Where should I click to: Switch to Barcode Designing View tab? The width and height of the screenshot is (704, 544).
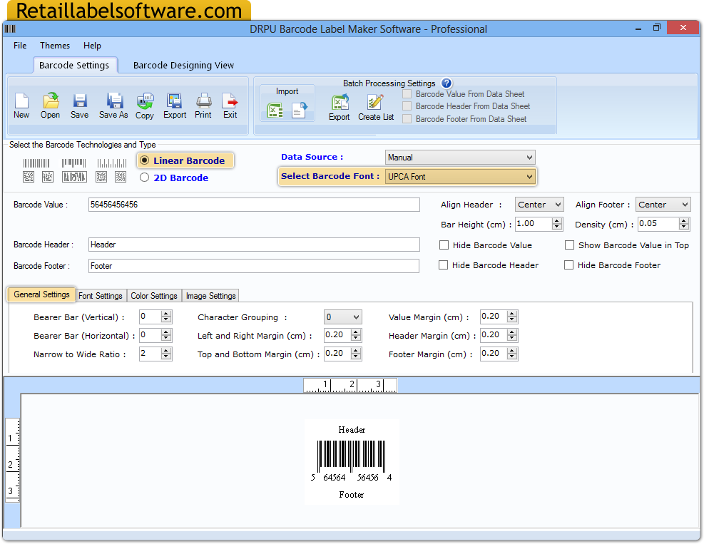click(x=183, y=65)
